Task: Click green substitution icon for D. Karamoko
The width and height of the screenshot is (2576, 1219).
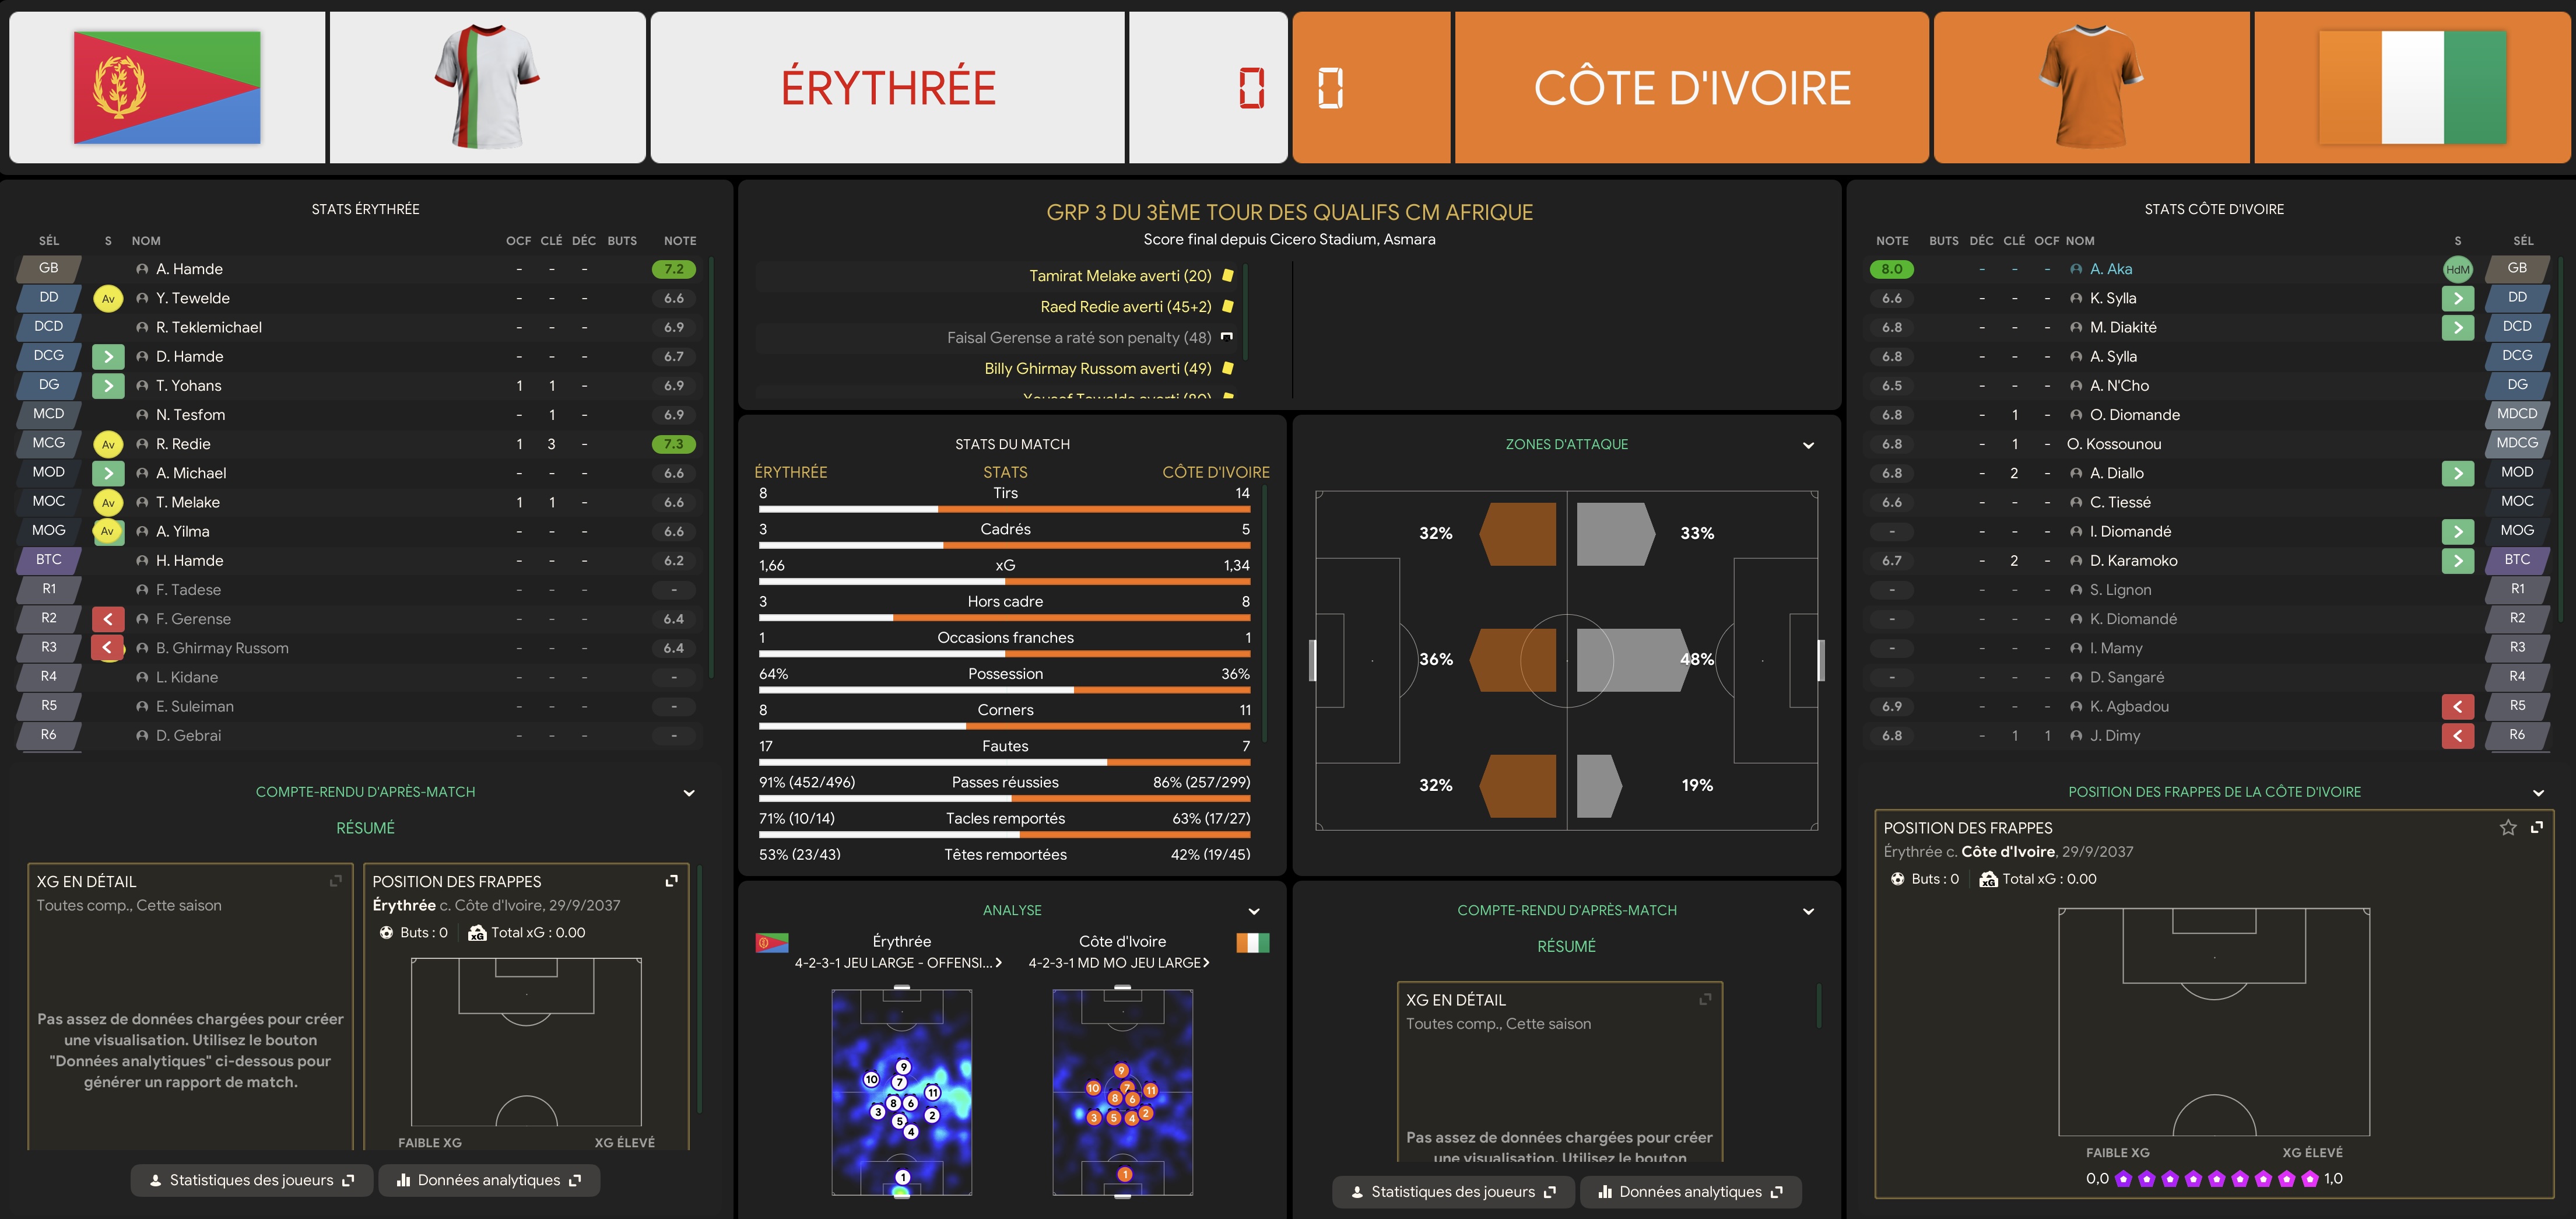Action: (x=2457, y=560)
